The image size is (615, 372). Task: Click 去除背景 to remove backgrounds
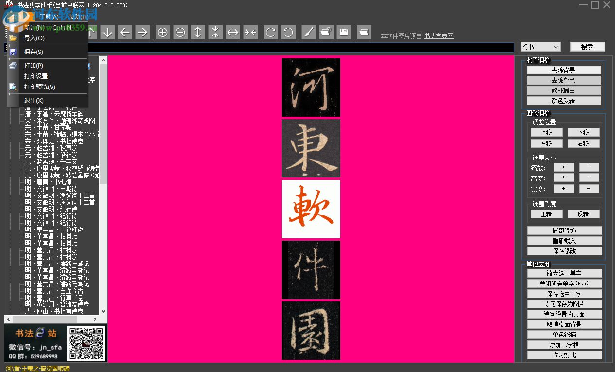click(x=564, y=70)
